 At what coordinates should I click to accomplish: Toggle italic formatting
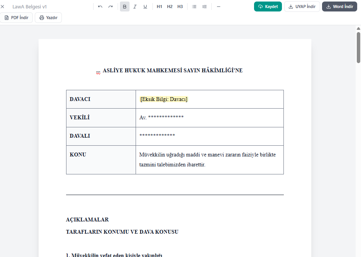pyautogui.click(x=135, y=7)
